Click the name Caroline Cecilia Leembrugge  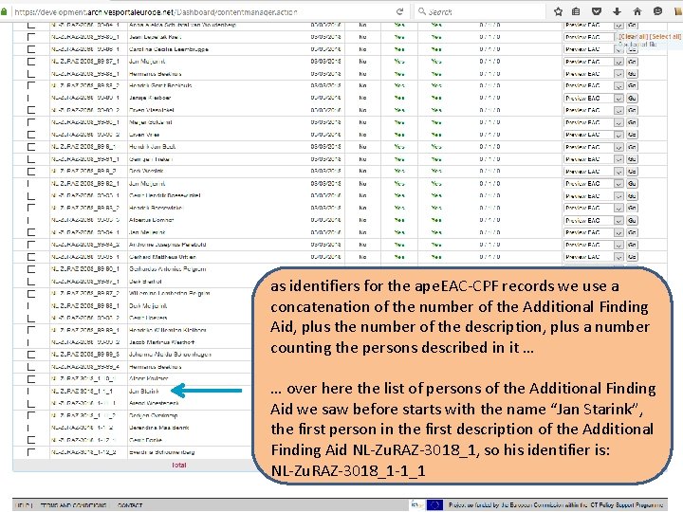[169, 49]
